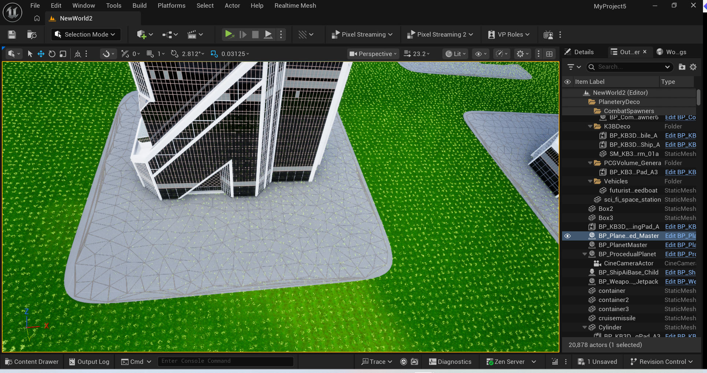Image resolution: width=707 pixels, height=373 pixels.
Task: Click the stop simulation button
Action: (x=255, y=34)
